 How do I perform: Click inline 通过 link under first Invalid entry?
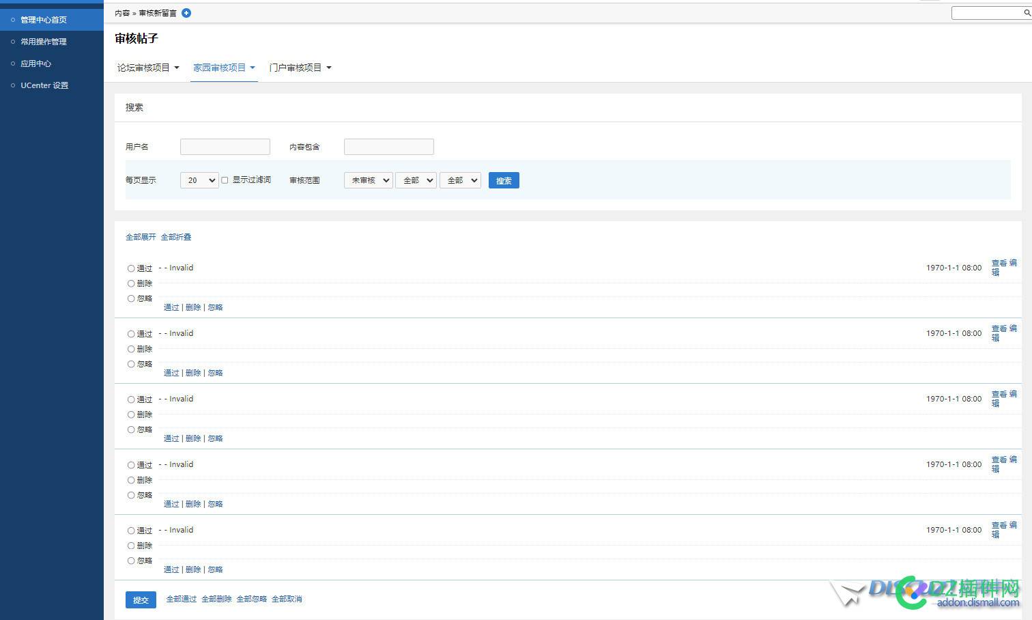(x=171, y=307)
